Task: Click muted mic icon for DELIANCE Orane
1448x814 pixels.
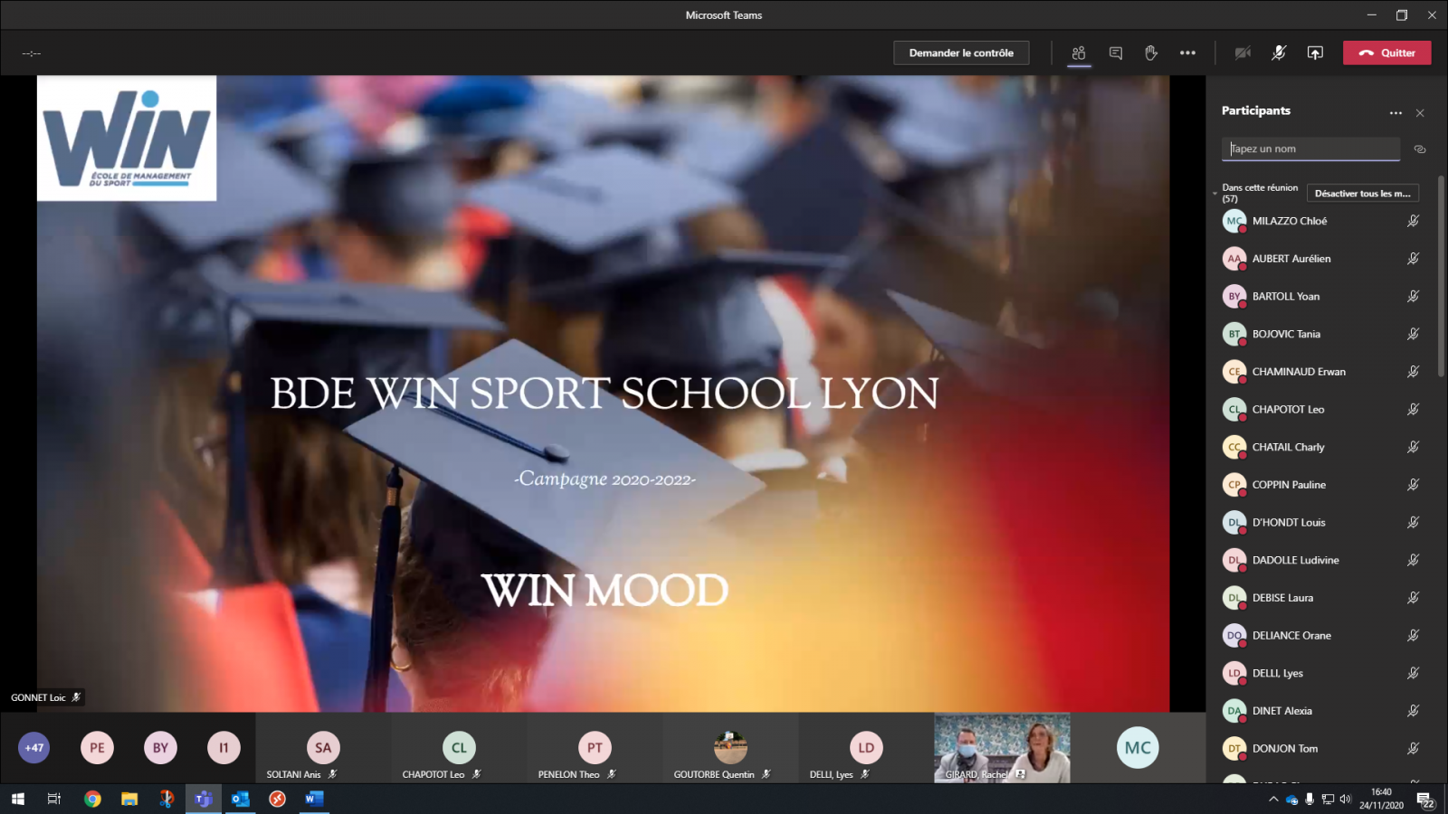Action: [1413, 636]
